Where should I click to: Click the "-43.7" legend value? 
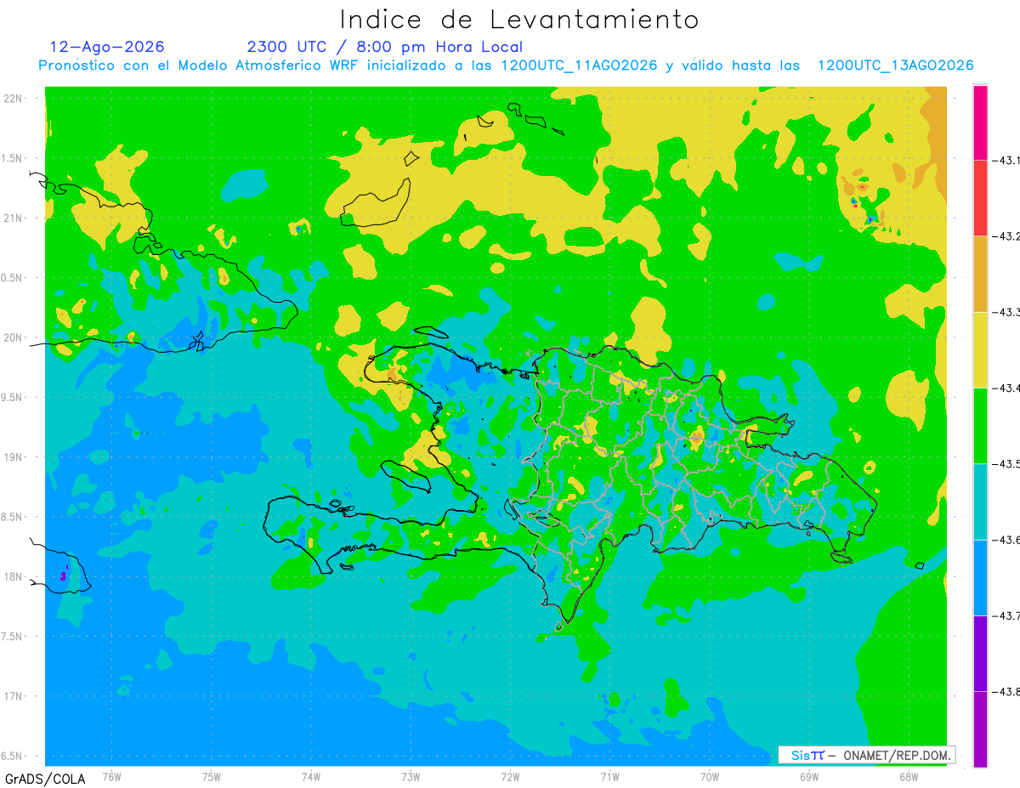[1006, 615]
